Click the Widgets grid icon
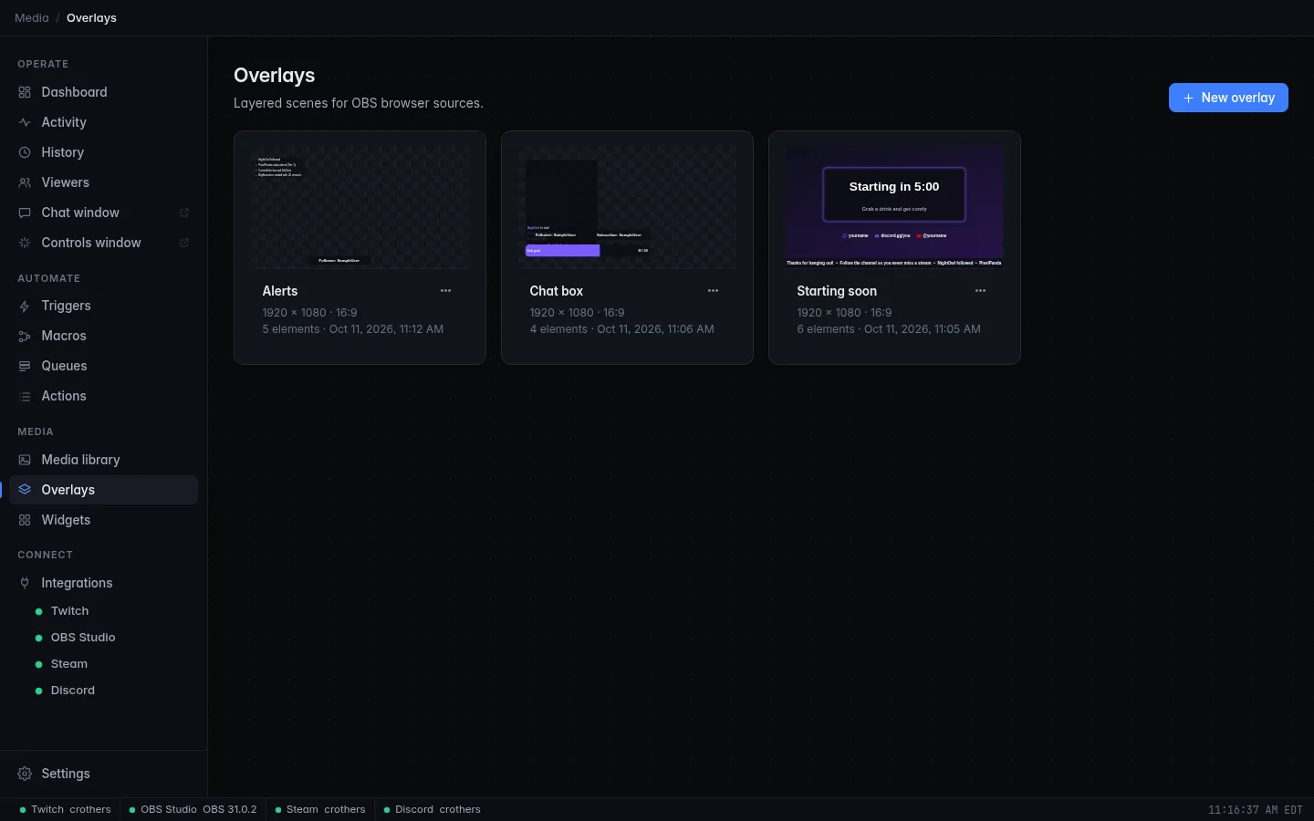The image size is (1314, 821). coord(25,520)
